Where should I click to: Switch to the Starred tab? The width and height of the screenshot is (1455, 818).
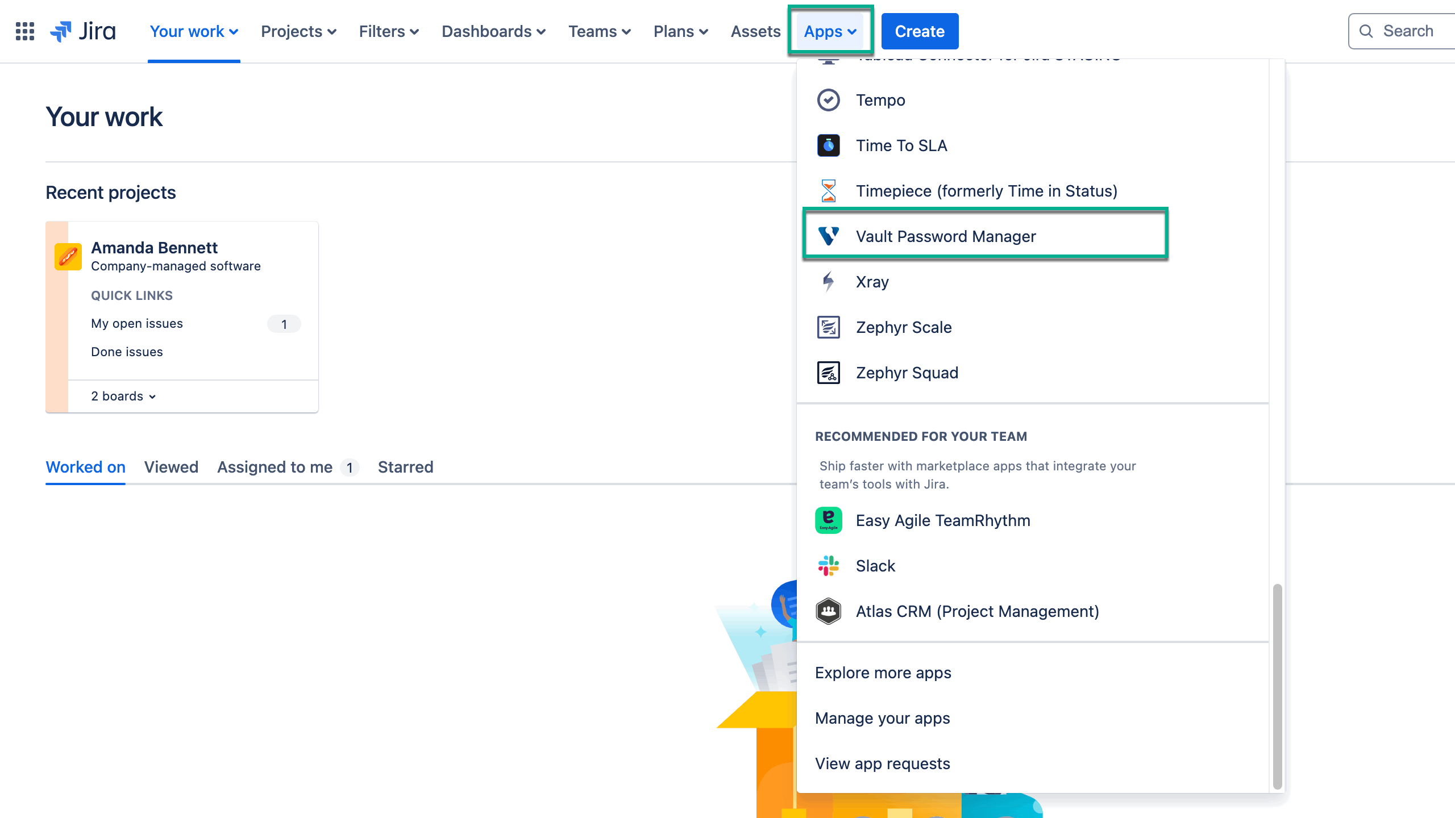[x=406, y=467]
